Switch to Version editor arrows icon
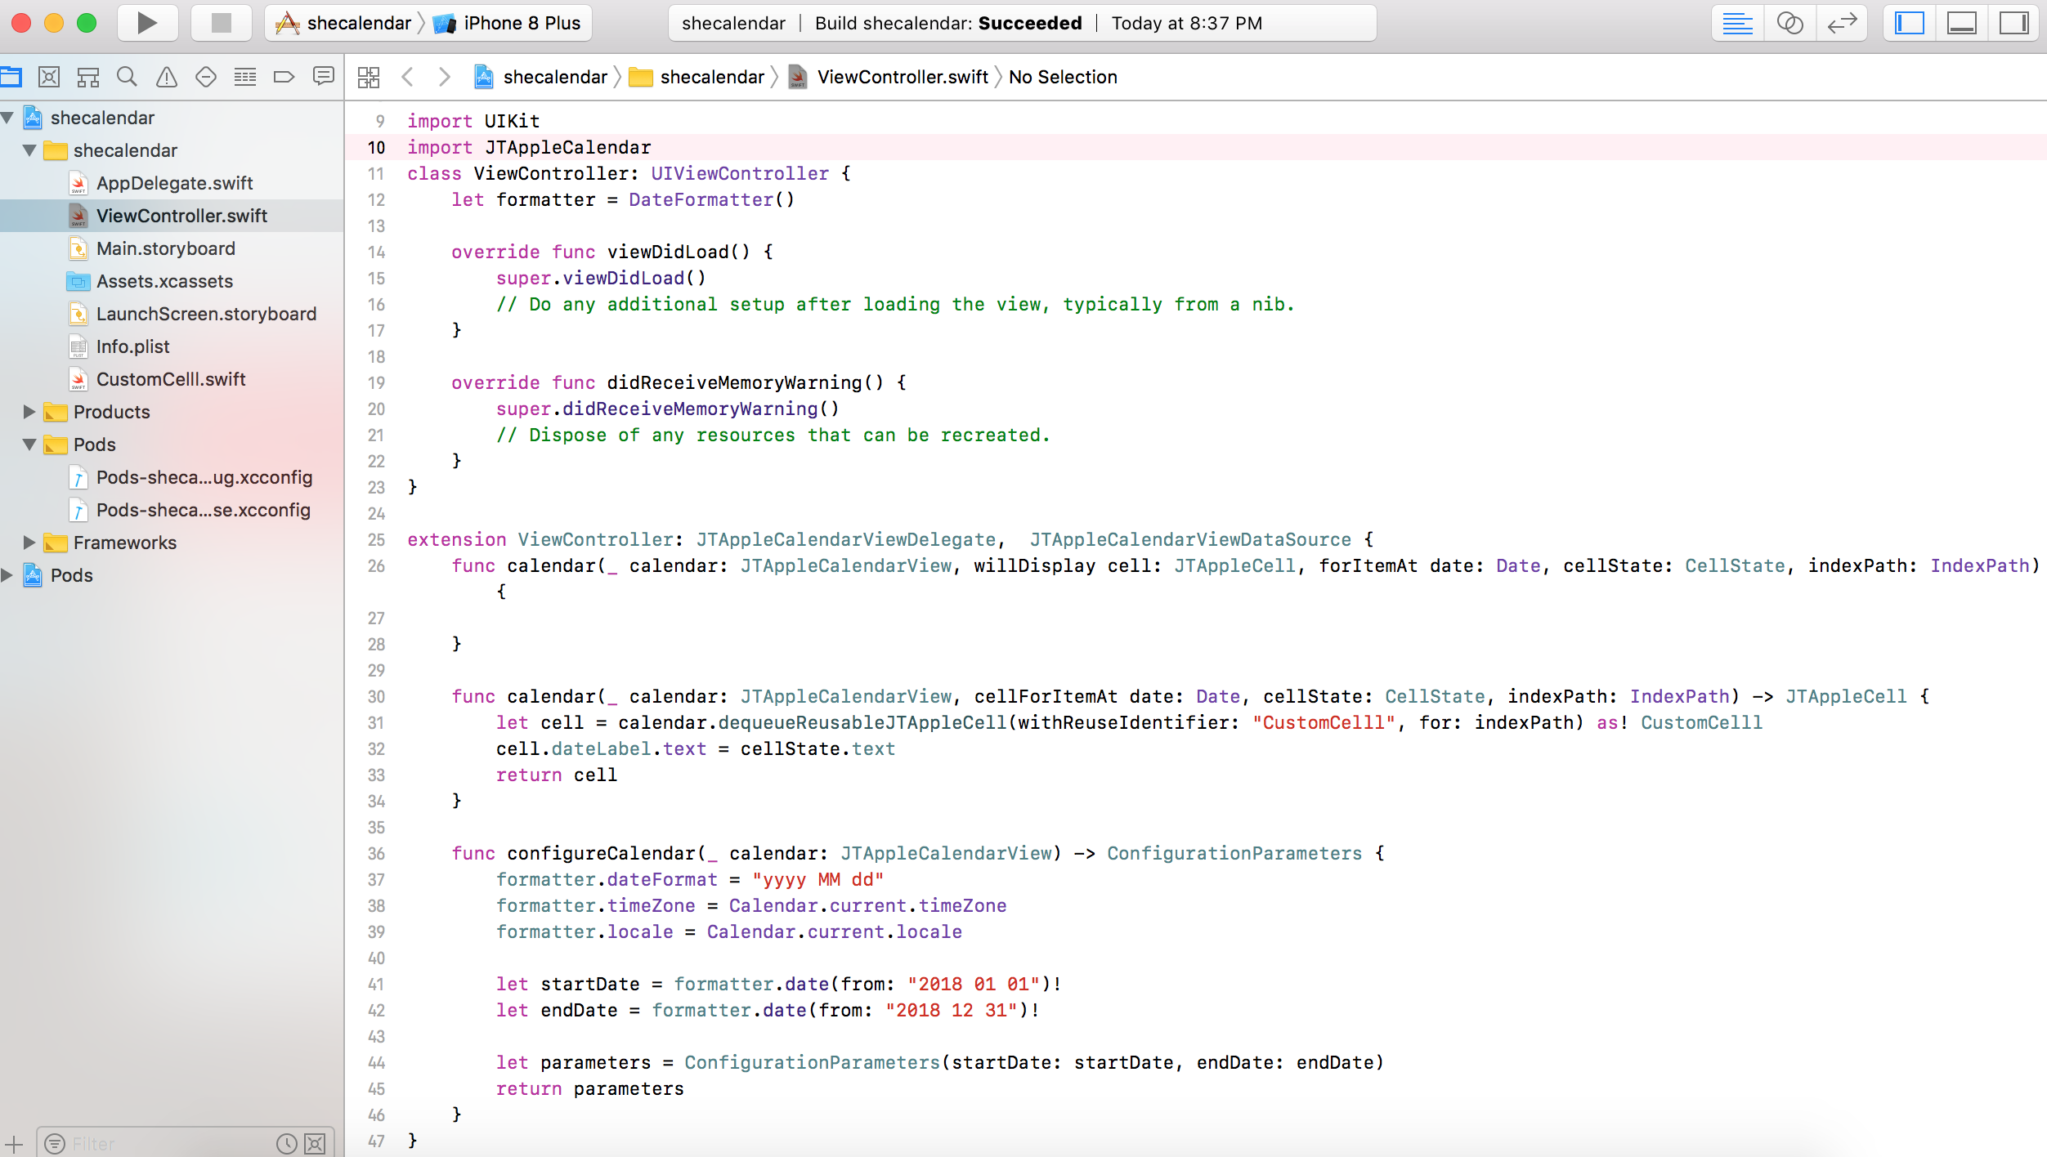This screenshot has width=2047, height=1157. coord(1842,23)
